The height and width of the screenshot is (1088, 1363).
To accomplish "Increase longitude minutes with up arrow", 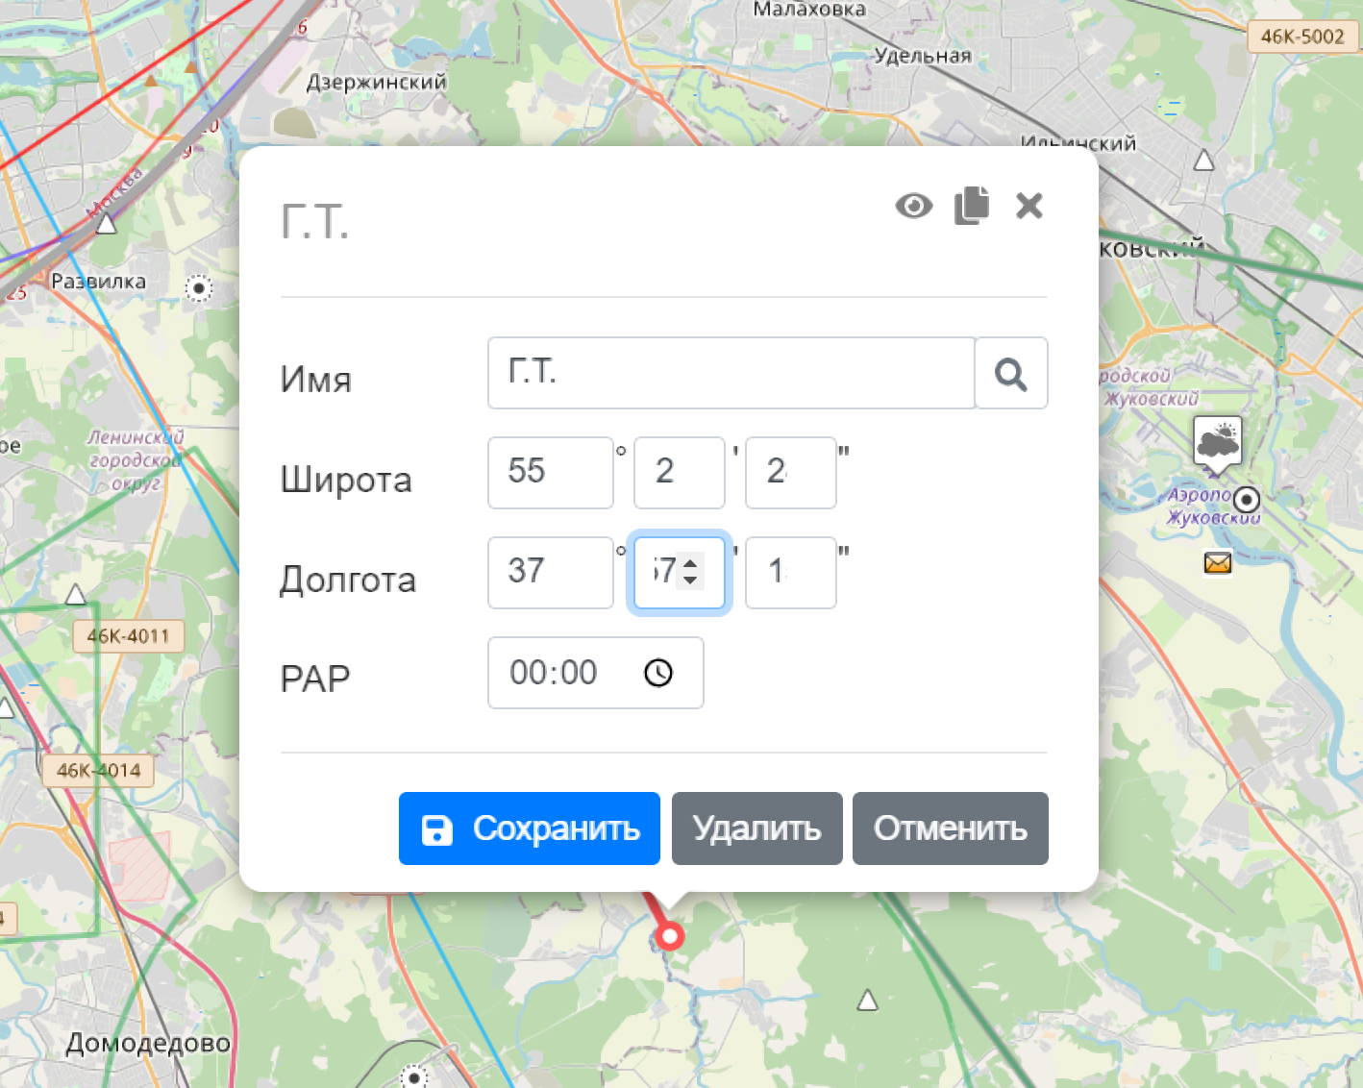I will click(690, 562).
